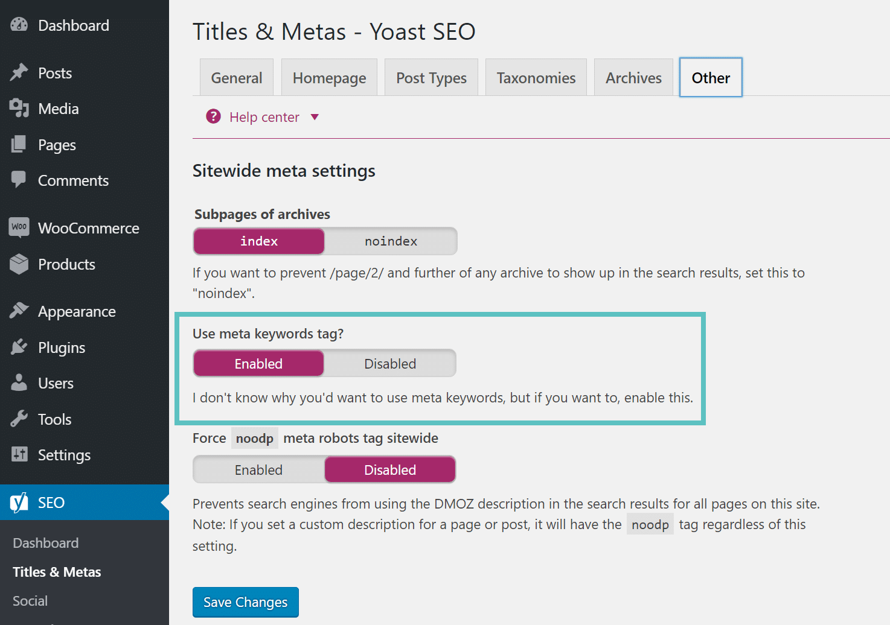
Task: Click the Help center question mark icon
Action: (213, 116)
